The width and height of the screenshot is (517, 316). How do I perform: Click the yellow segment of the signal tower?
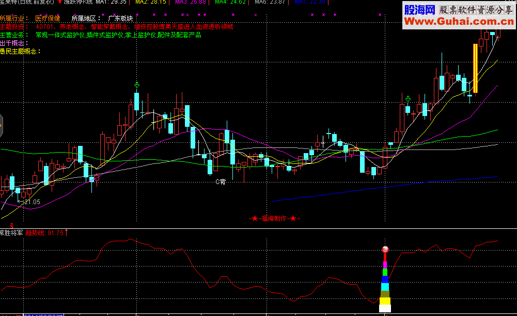(385, 301)
